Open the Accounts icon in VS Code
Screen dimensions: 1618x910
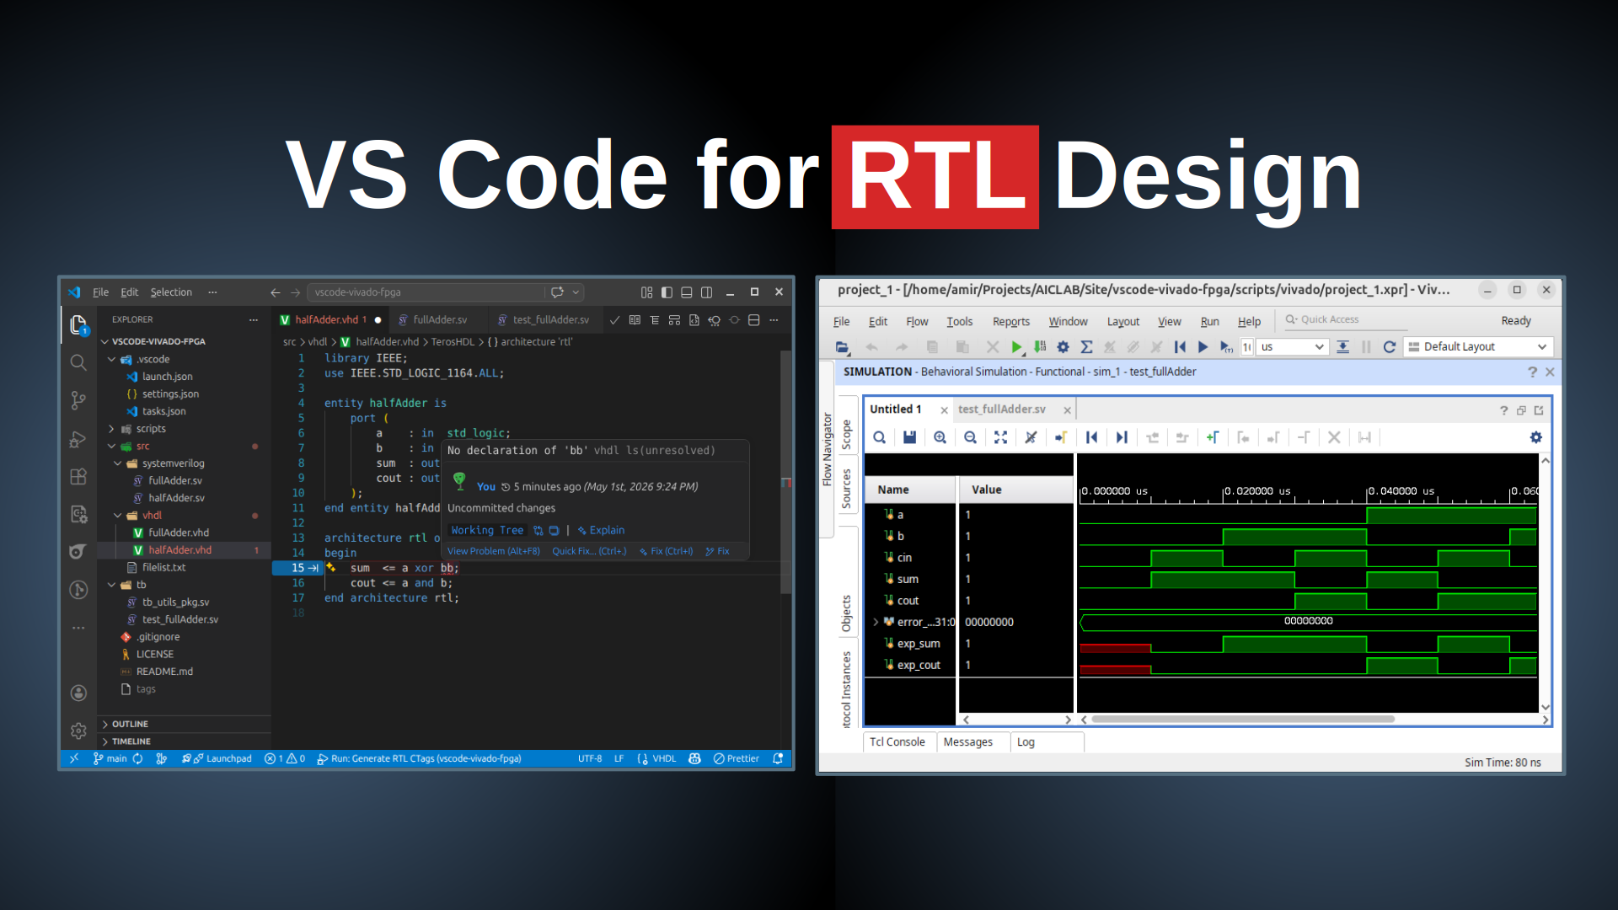coord(78,693)
